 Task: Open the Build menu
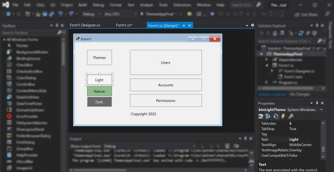83,5
